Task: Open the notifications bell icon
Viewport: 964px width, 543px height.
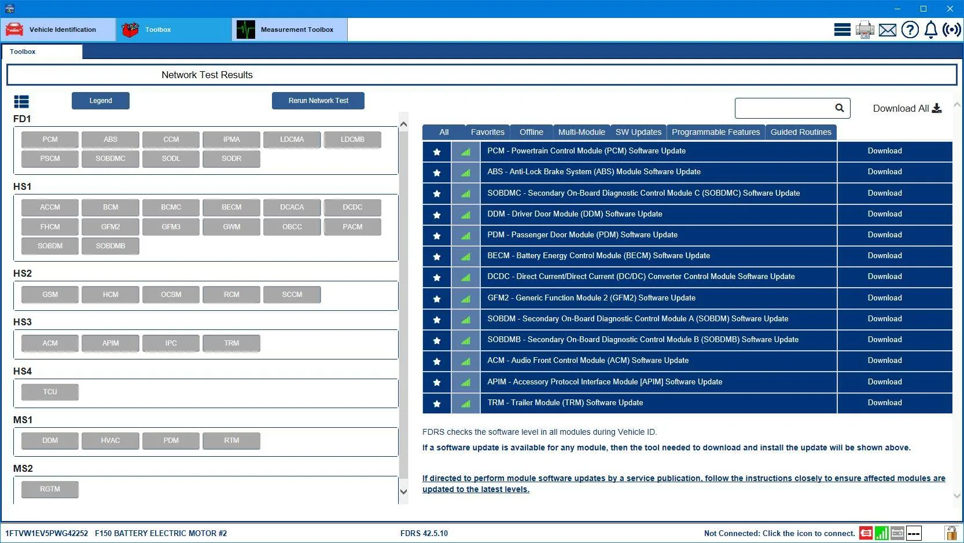Action: tap(930, 30)
